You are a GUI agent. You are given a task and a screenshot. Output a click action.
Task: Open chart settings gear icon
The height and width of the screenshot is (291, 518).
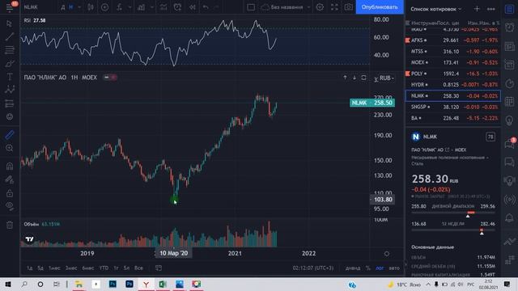pos(320,7)
